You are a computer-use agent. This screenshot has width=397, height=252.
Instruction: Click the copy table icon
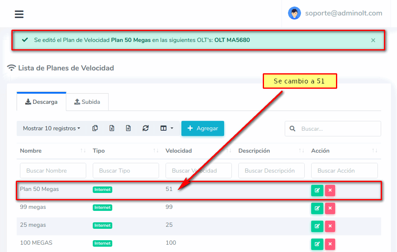coord(95,128)
